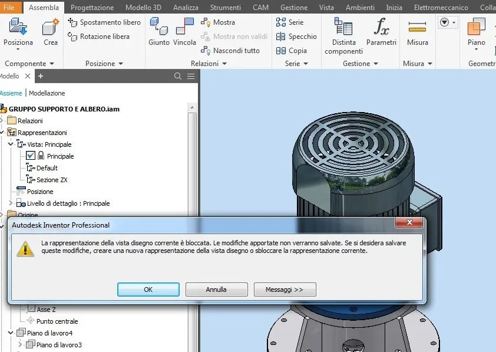The image size is (496, 352).
Task: Open the Distinta componenti tool
Action: (x=343, y=36)
